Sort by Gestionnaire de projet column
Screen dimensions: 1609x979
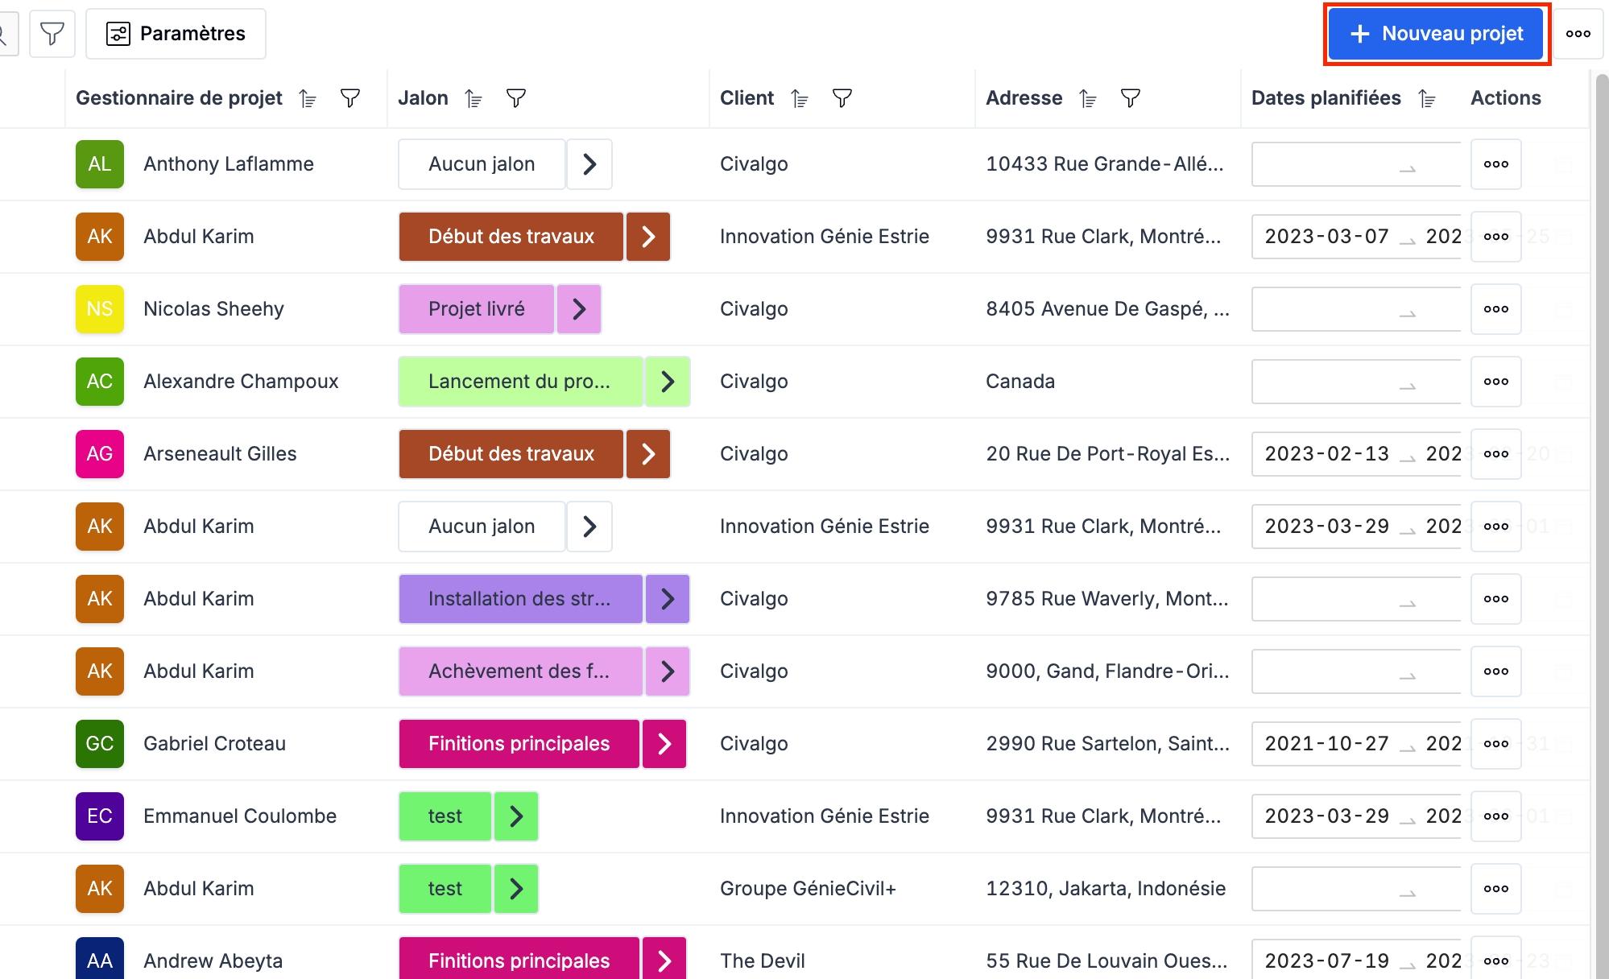point(308,98)
